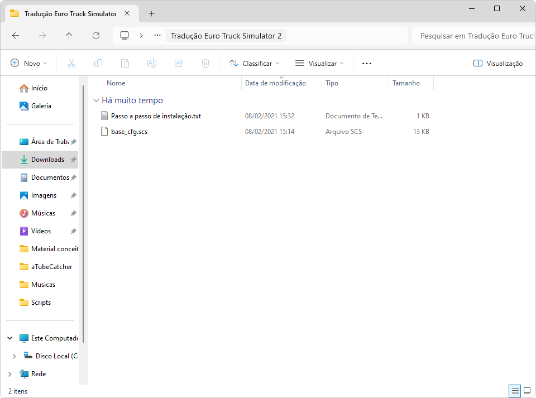
Task: Switch to details view in status bar
Action: (x=515, y=391)
